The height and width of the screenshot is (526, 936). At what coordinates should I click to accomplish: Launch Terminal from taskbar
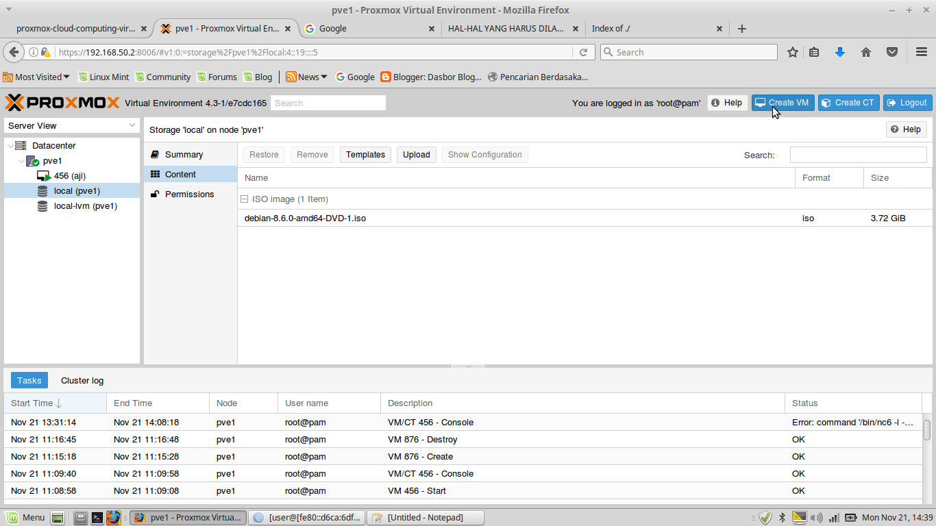click(97, 517)
